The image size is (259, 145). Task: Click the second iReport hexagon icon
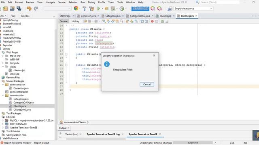point(160,8)
